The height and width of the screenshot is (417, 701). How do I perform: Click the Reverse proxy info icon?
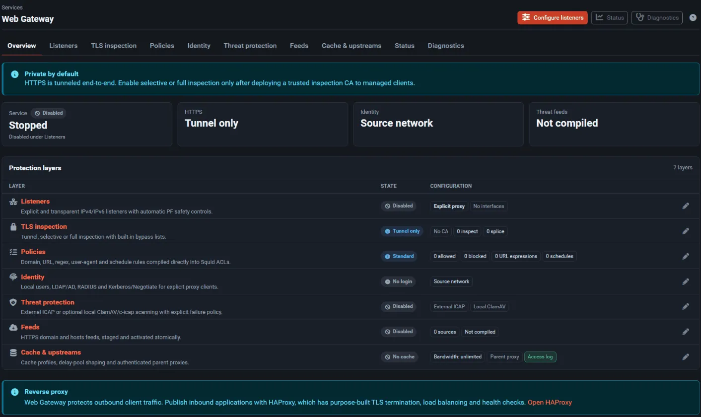[15, 392]
